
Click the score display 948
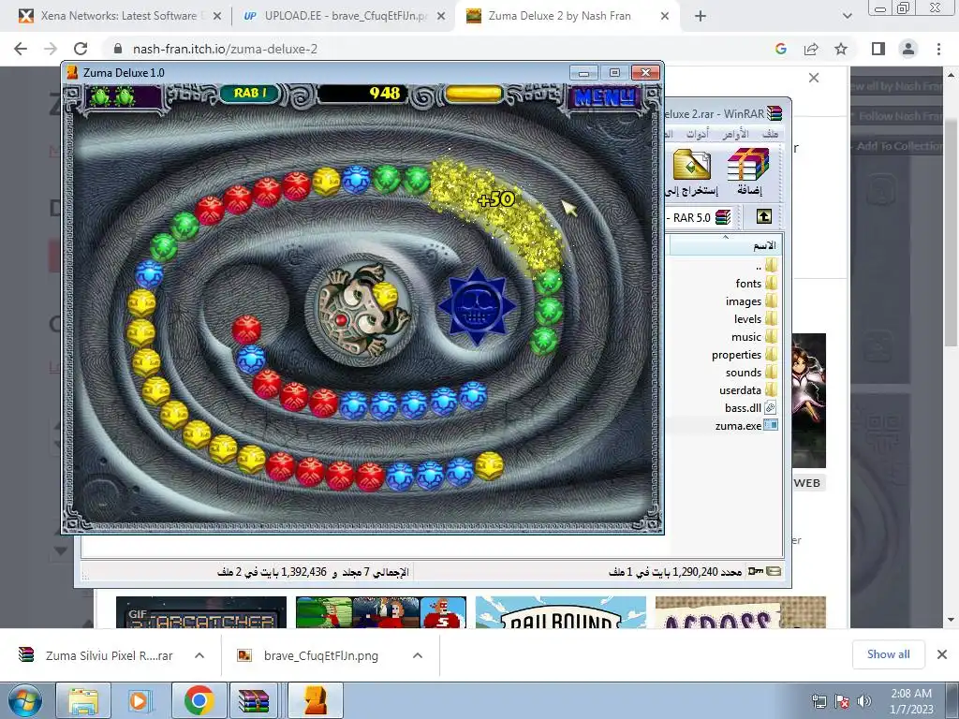coord(384,93)
